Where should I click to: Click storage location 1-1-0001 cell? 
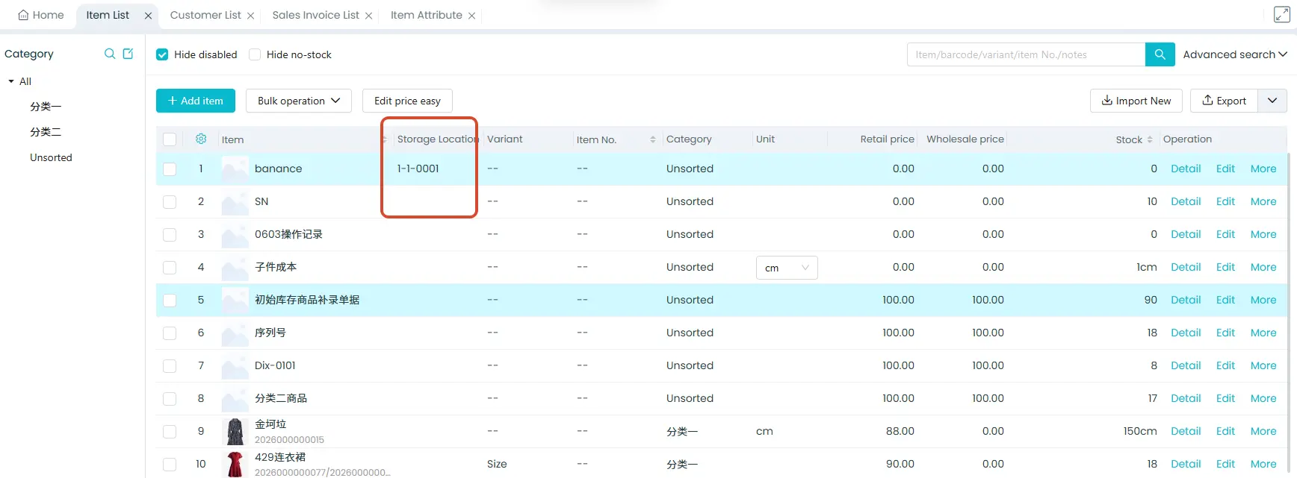[x=418, y=169]
